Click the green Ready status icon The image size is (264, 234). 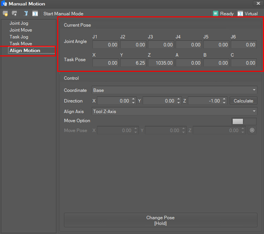215,14
